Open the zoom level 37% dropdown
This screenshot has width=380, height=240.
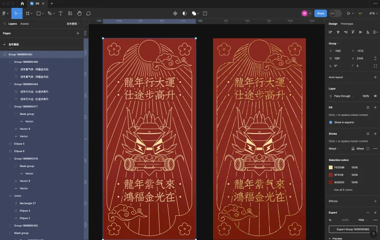point(373,13)
